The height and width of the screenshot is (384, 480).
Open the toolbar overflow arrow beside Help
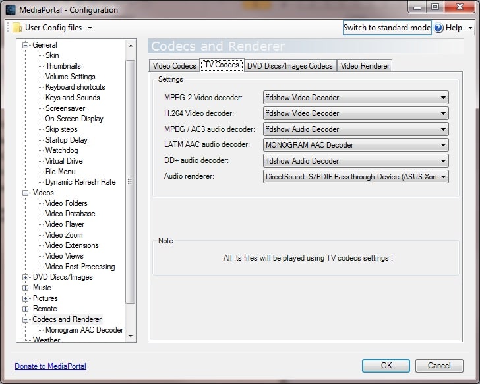470,28
